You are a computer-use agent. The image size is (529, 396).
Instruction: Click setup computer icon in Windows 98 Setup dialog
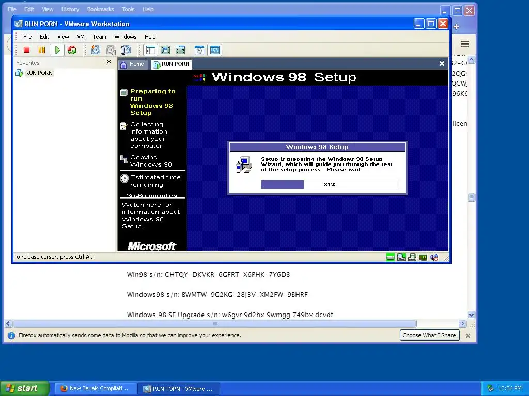coord(244,164)
